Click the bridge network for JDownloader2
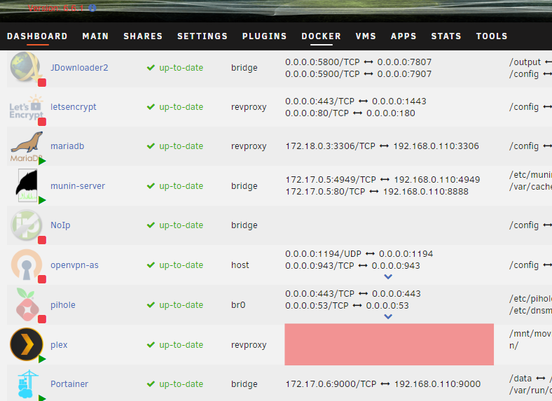This screenshot has width=552, height=401. 244,68
